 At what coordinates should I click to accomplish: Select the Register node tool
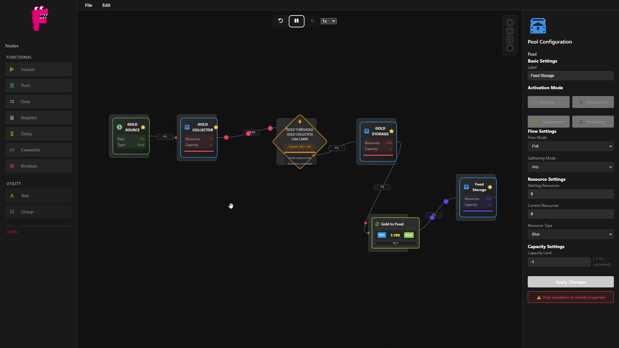[x=38, y=117]
